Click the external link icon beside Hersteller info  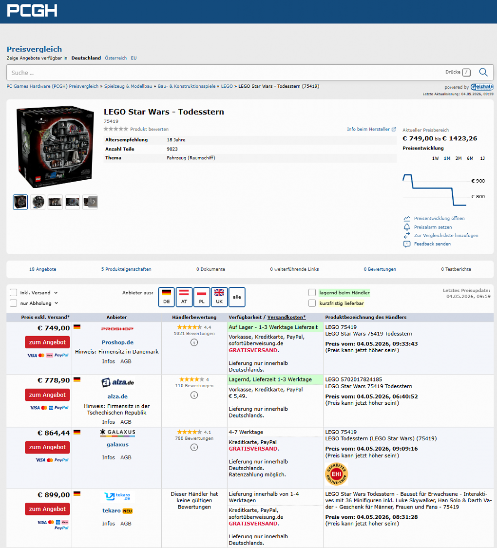[394, 129]
